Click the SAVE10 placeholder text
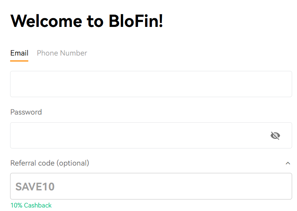 pos(35,187)
